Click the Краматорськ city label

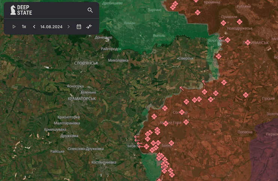pos(82,99)
